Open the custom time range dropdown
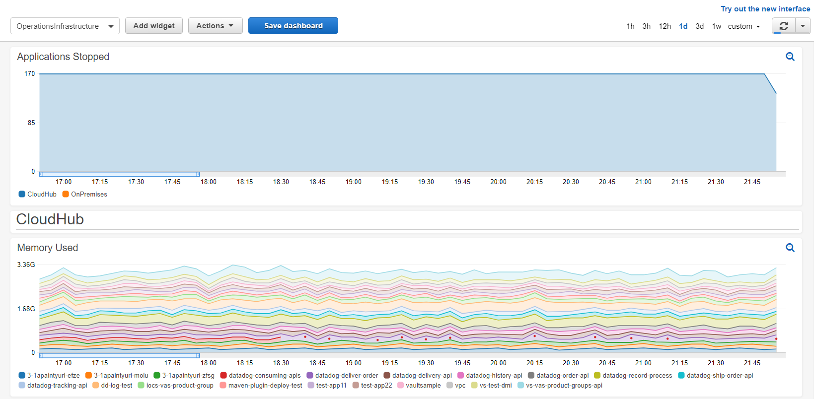This screenshot has height=399, width=814. (744, 26)
